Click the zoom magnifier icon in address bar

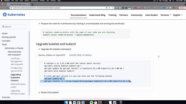pyautogui.click(x=110, y=8)
